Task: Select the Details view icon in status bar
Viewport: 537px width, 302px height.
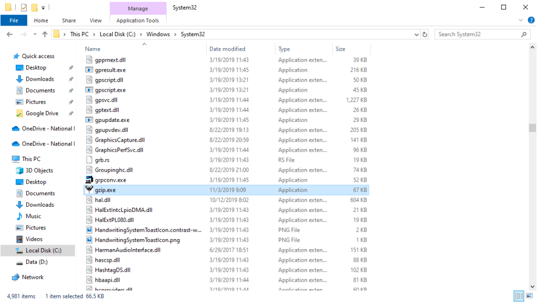Action: click(x=519, y=296)
